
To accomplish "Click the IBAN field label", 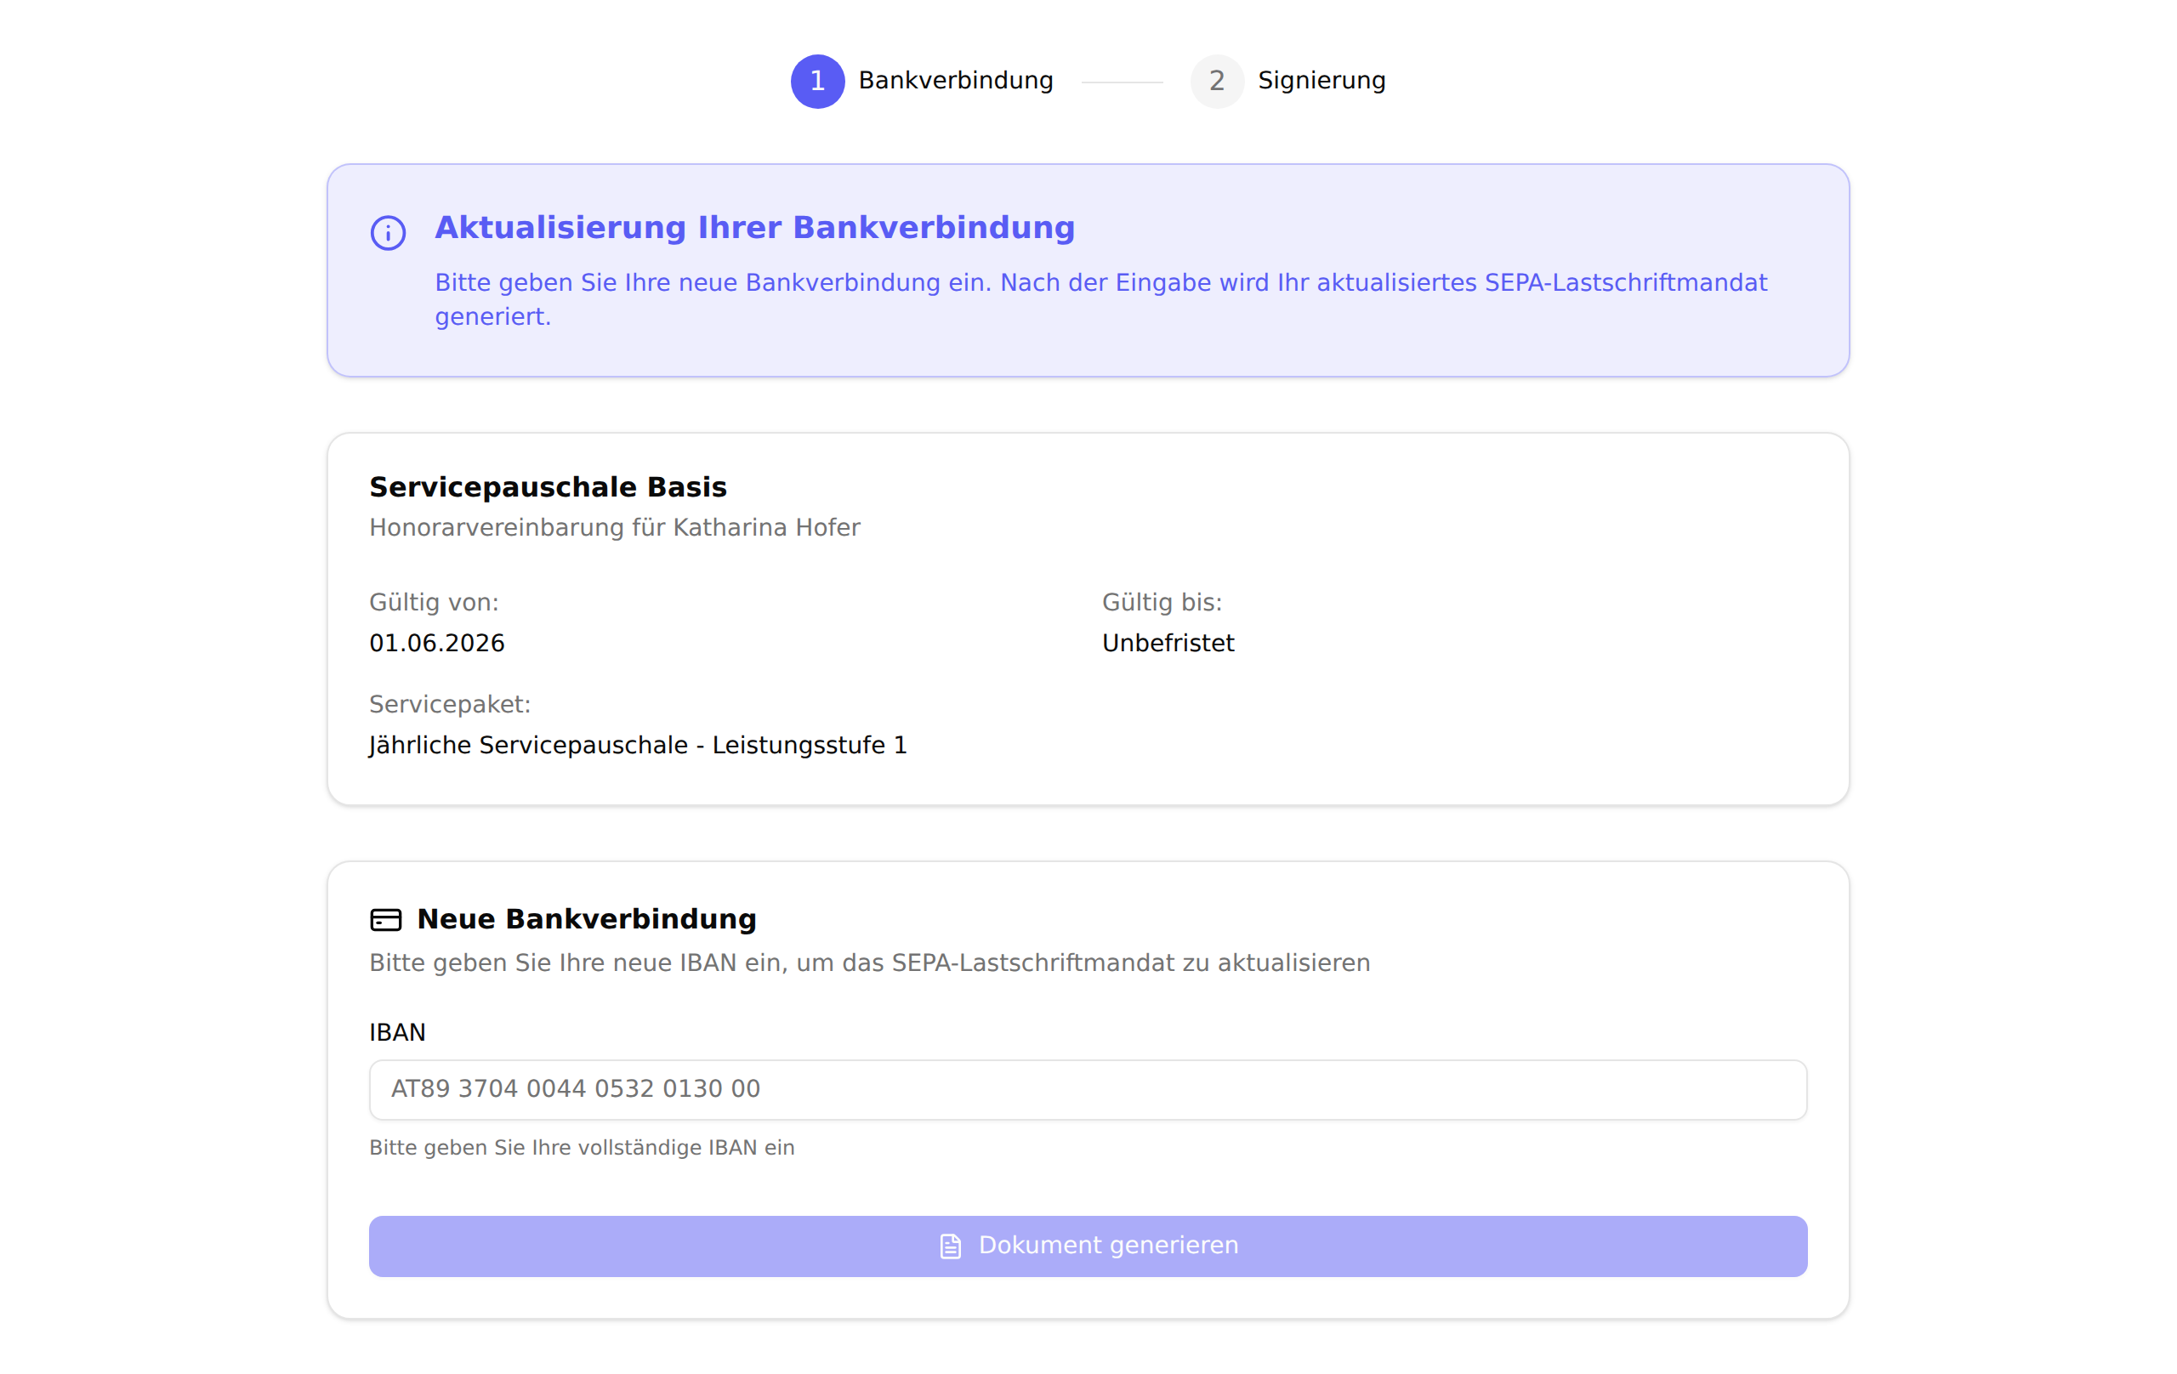I will pos(397,1032).
